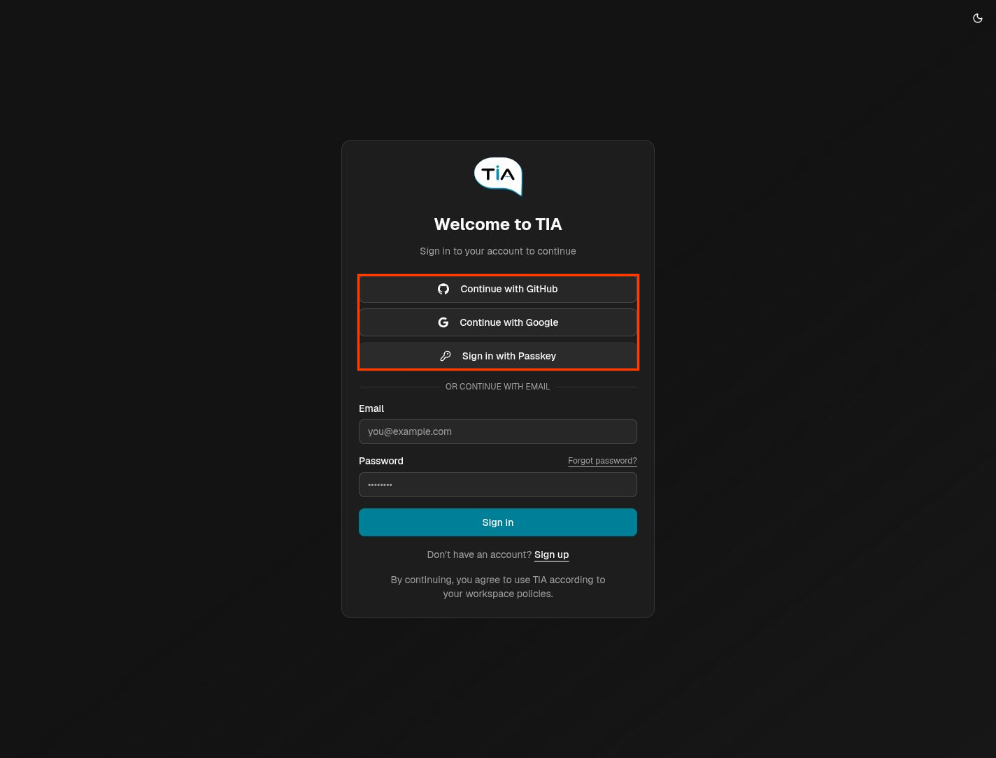Click the Email field label
The height and width of the screenshot is (758, 996).
pyautogui.click(x=371, y=408)
